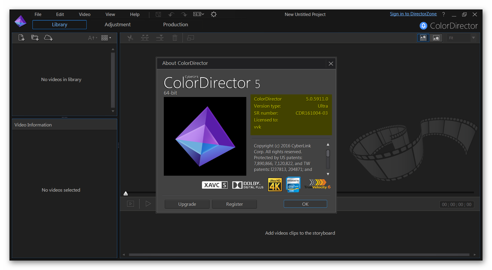Toggle the storyboard and preview view mode
Viewport: 492px width, 270px height.
[x=423, y=38]
